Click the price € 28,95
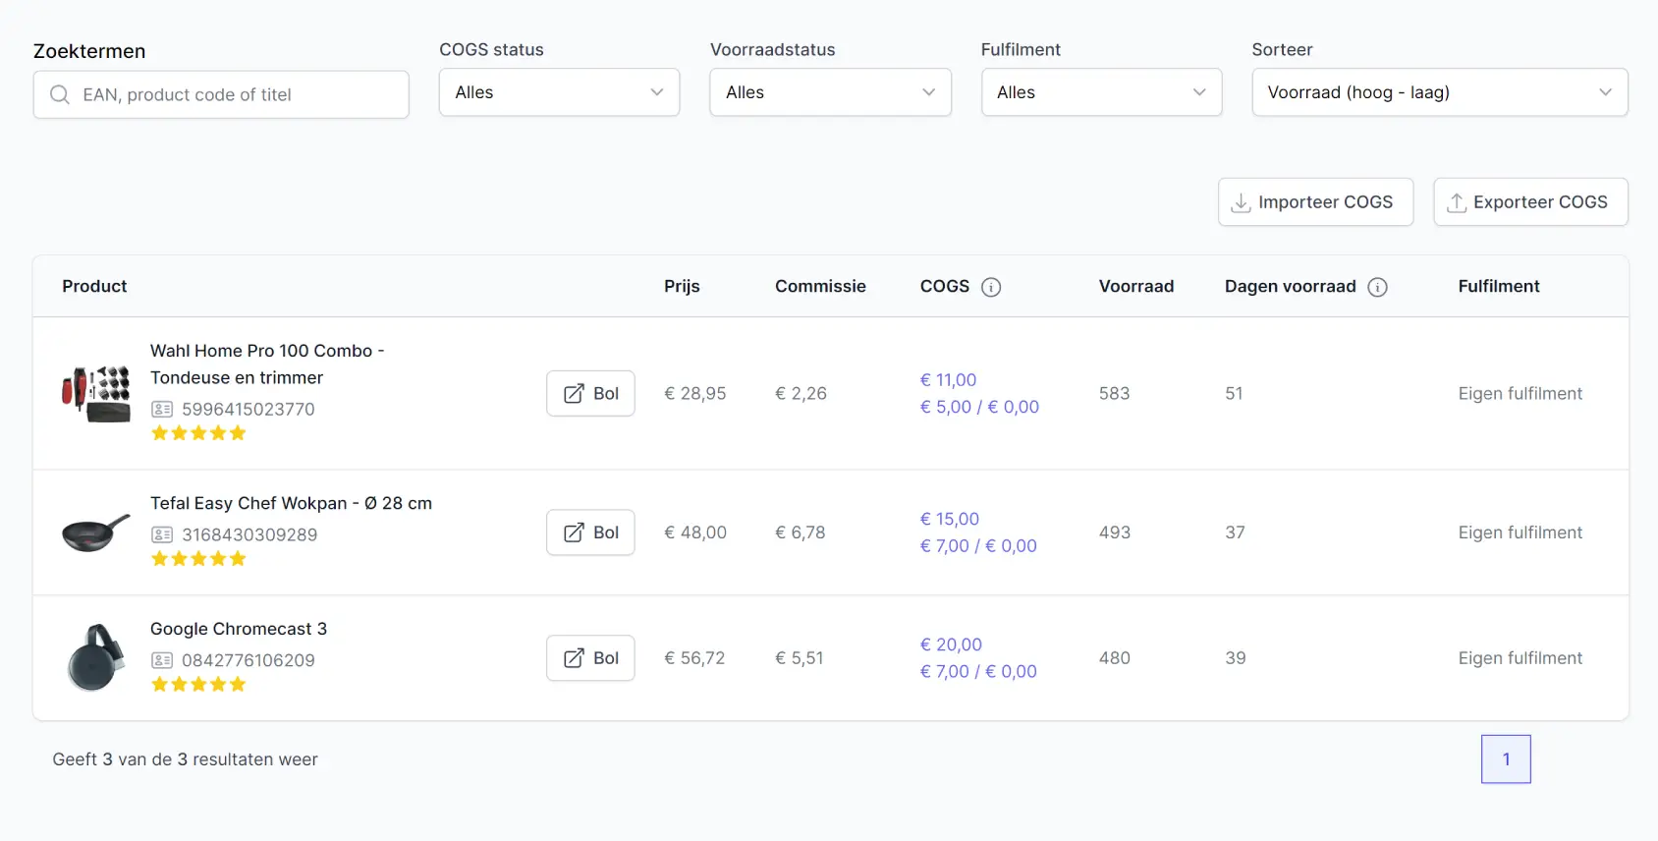 tap(695, 393)
